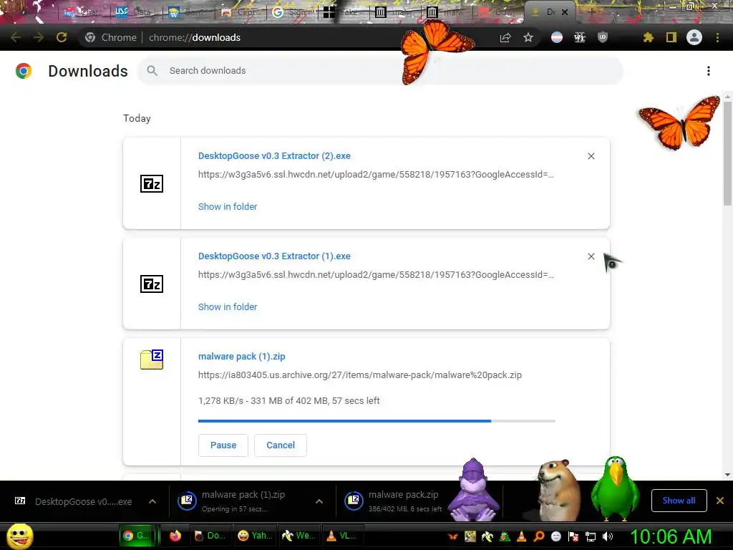Switch to the We... taskbar window
Viewport: 733px width, 550px height.
[299, 536]
